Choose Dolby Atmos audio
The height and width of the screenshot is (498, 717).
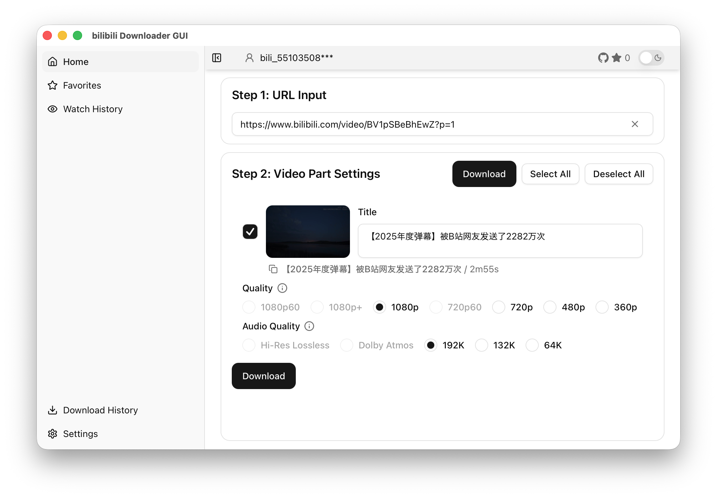point(347,345)
